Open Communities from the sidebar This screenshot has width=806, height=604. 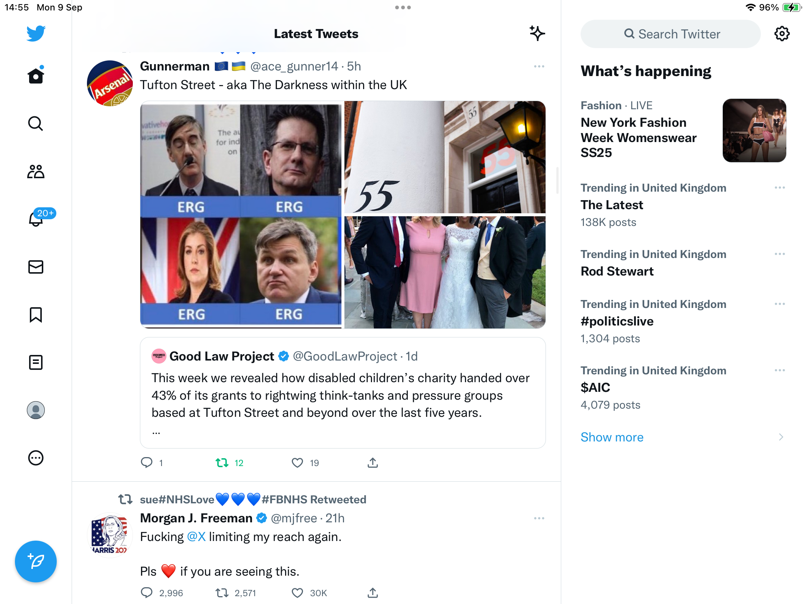click(36, 172)
